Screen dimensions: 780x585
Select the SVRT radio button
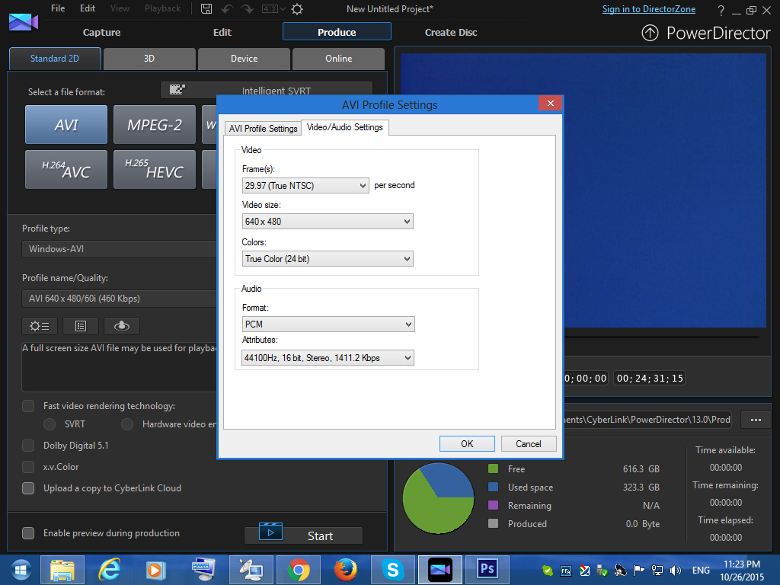click(50, 424)
